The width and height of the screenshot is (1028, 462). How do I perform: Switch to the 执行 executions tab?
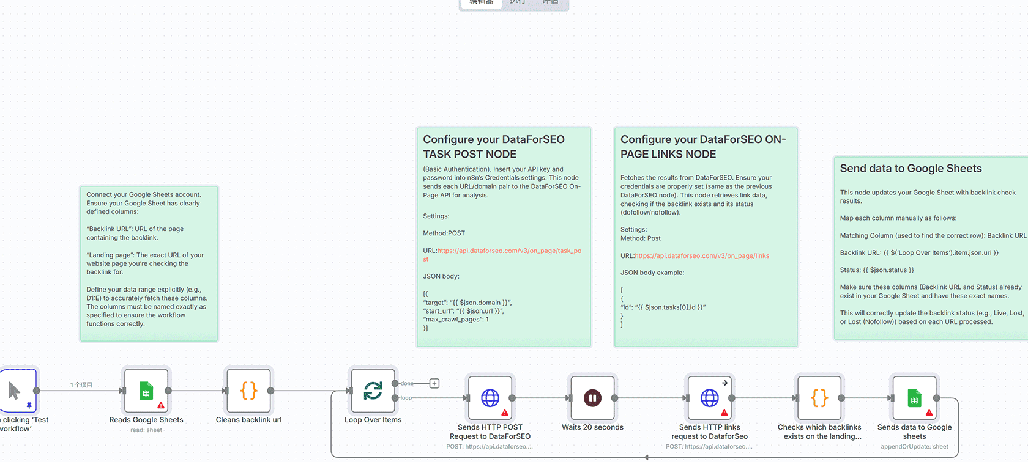point(517,2)
